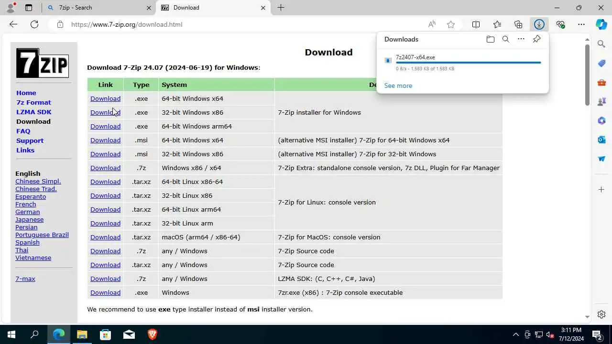Open sidebar settings gear icon
This screenshot has width=612, height=344.
[x=601, y=314]
